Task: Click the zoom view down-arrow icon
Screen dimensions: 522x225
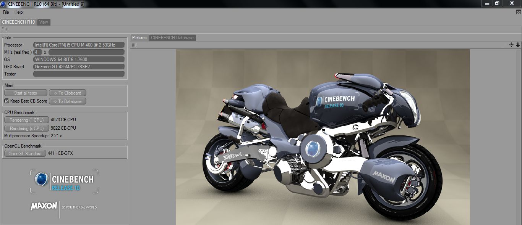Action: click(518, 45)
